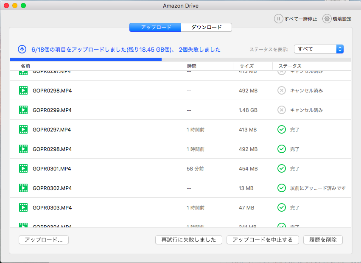The height and width of the screenshot is (263, 361).
Task: Click green checkmark for GOPR0301.MP4
Action: coord(281,168)
